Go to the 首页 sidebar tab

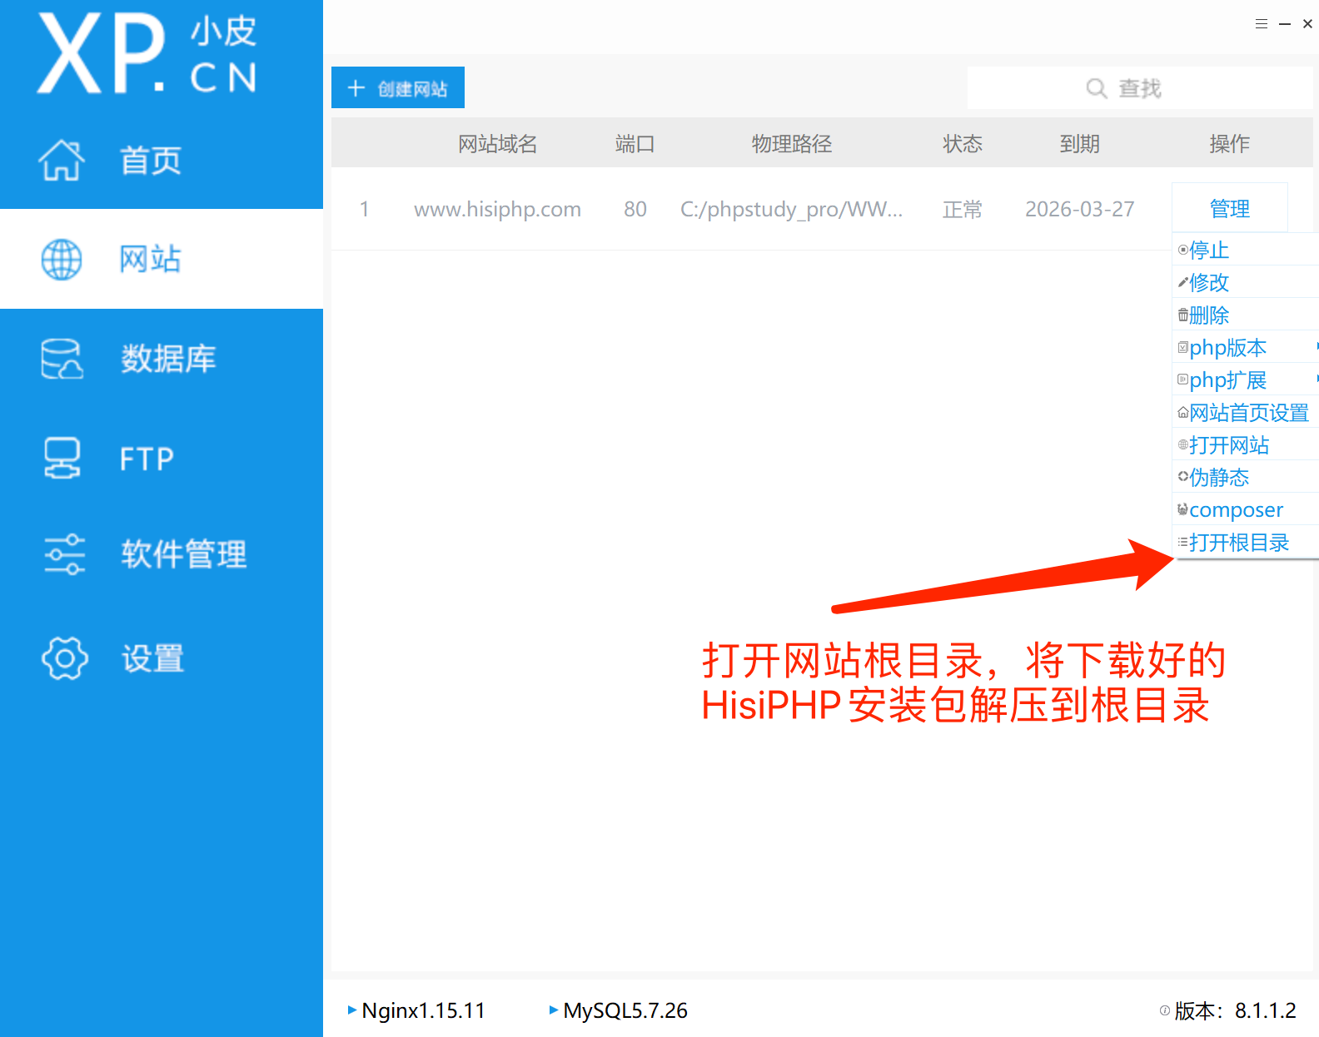pyautogui.click(x=162, y=160)
